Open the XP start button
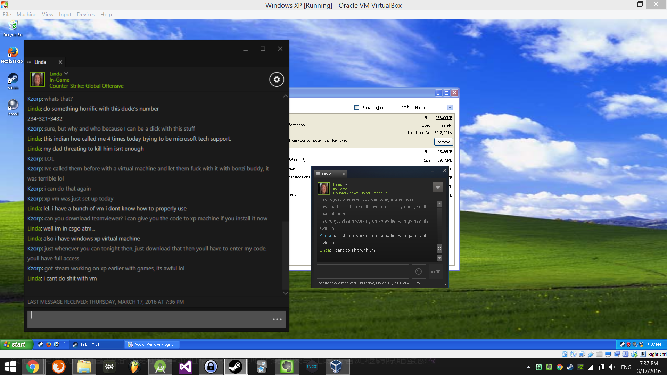 coord(16,344)
